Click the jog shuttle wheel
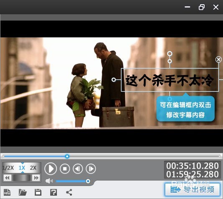This screenshot has height=199, width=223. click(22, 178)
